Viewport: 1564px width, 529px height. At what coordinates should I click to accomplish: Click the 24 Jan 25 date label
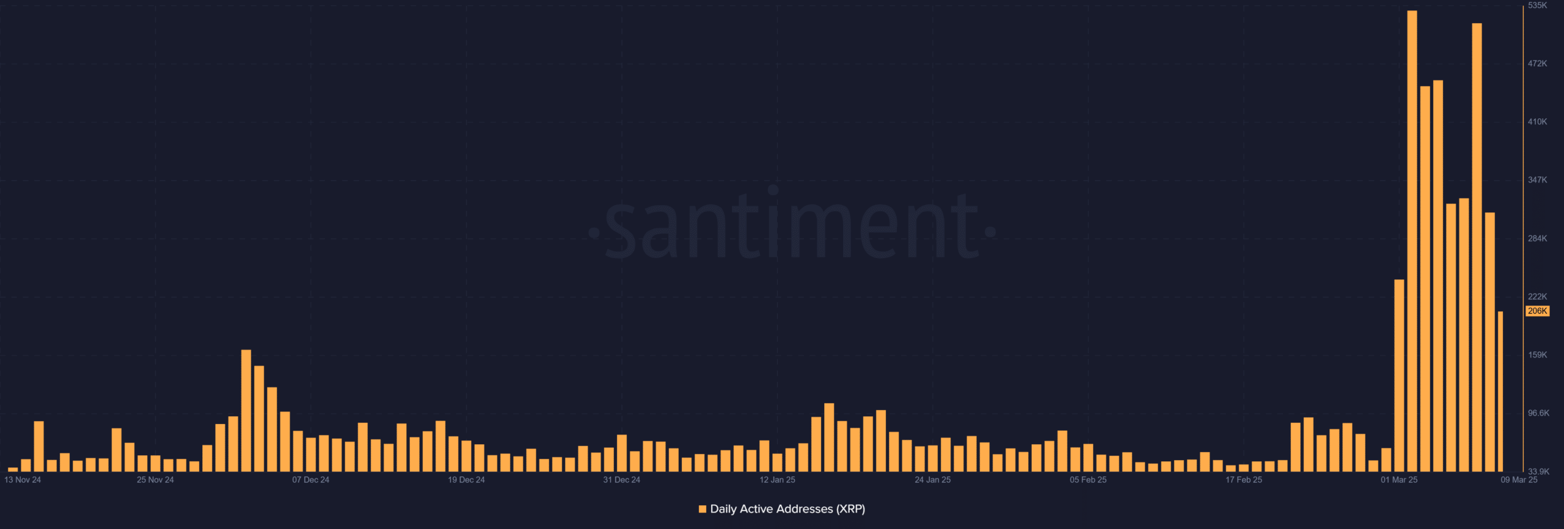(932, 480)
